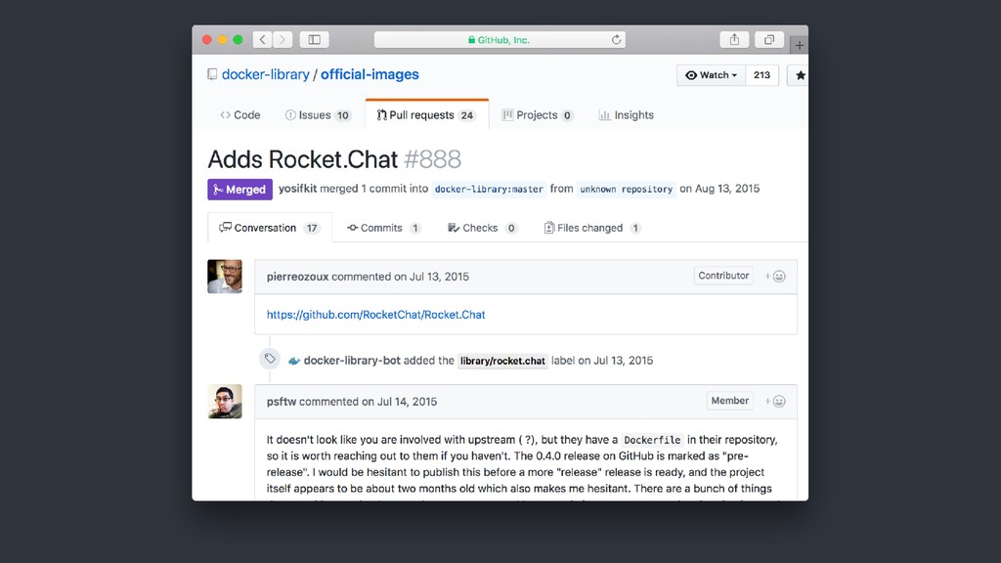Open the docker-library owner link

tap(266, 74)
